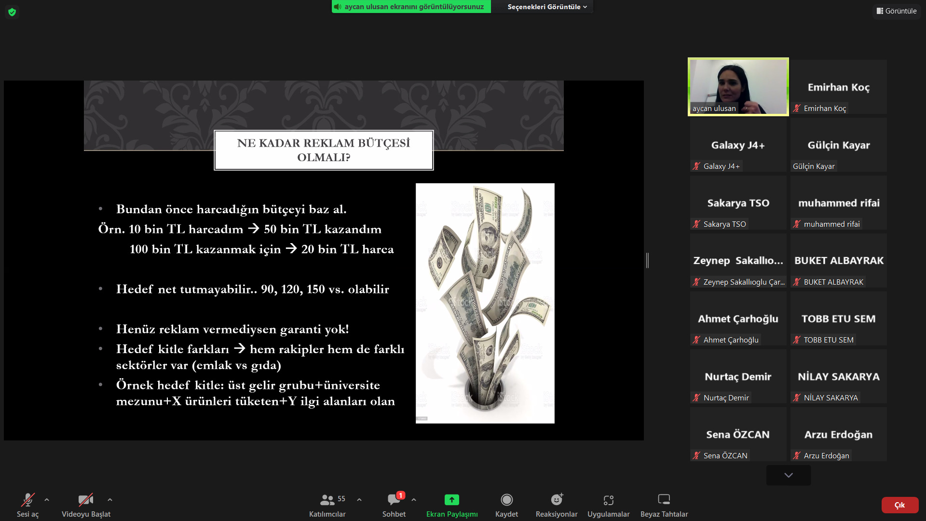The width and height of the screenshot is (926, 521).
Task: Click the screen sharing notification banner
Action: [x=411, y=7]
